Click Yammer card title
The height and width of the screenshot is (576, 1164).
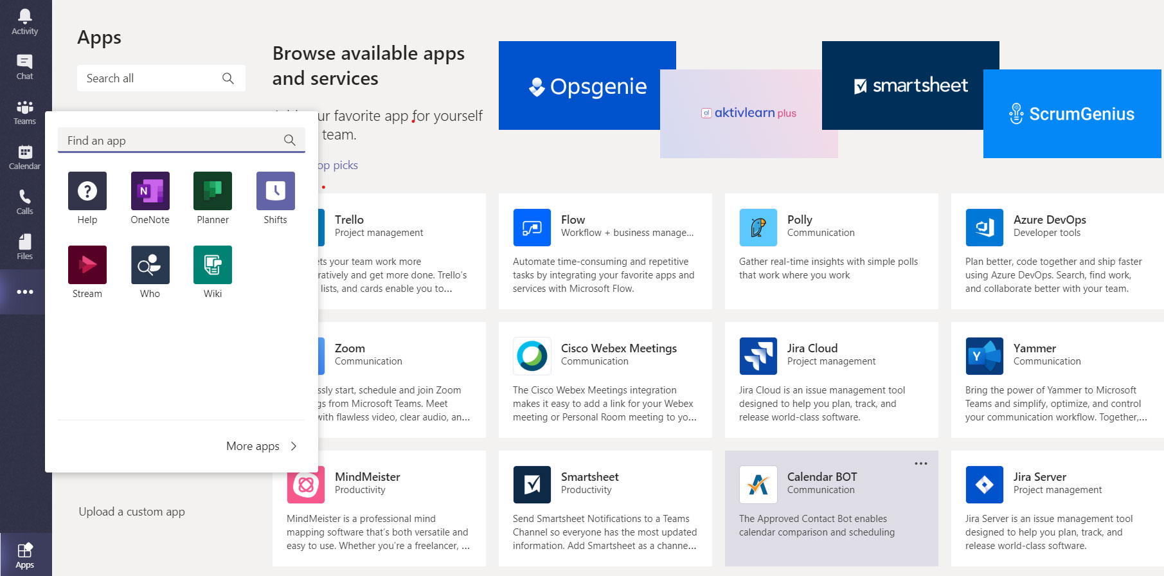1035,348
